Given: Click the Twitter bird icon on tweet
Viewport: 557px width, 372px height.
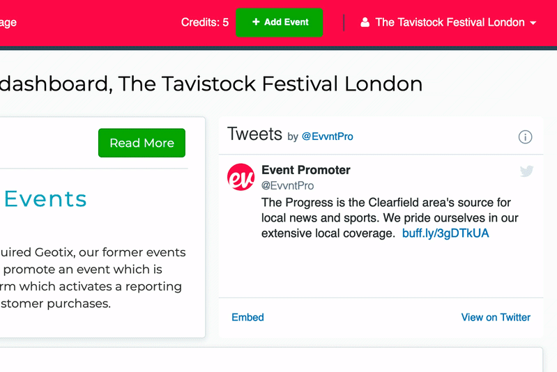Looking at the screenshot, I should [526, 171].
